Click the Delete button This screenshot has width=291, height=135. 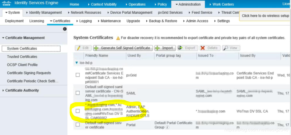click(210, 48)
